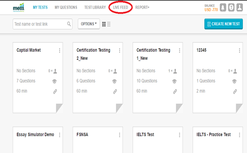Open the Captial Market test title
The width and height of the screenshot is (247, 153).
pyautogui.click(x=28, y=50)
